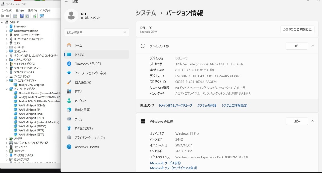Click この PC の名前を変更 button
Viewport: 322px width, 173px height.
pyautogui.click(x=297, y=30)
